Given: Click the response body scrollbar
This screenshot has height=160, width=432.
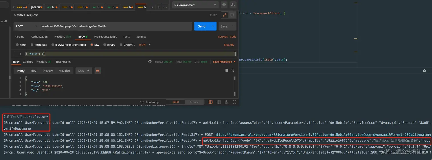Looking at the screenshot, I should 235,86.
